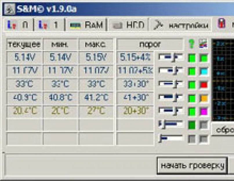Click the мин. column header

tap(60, 44)
